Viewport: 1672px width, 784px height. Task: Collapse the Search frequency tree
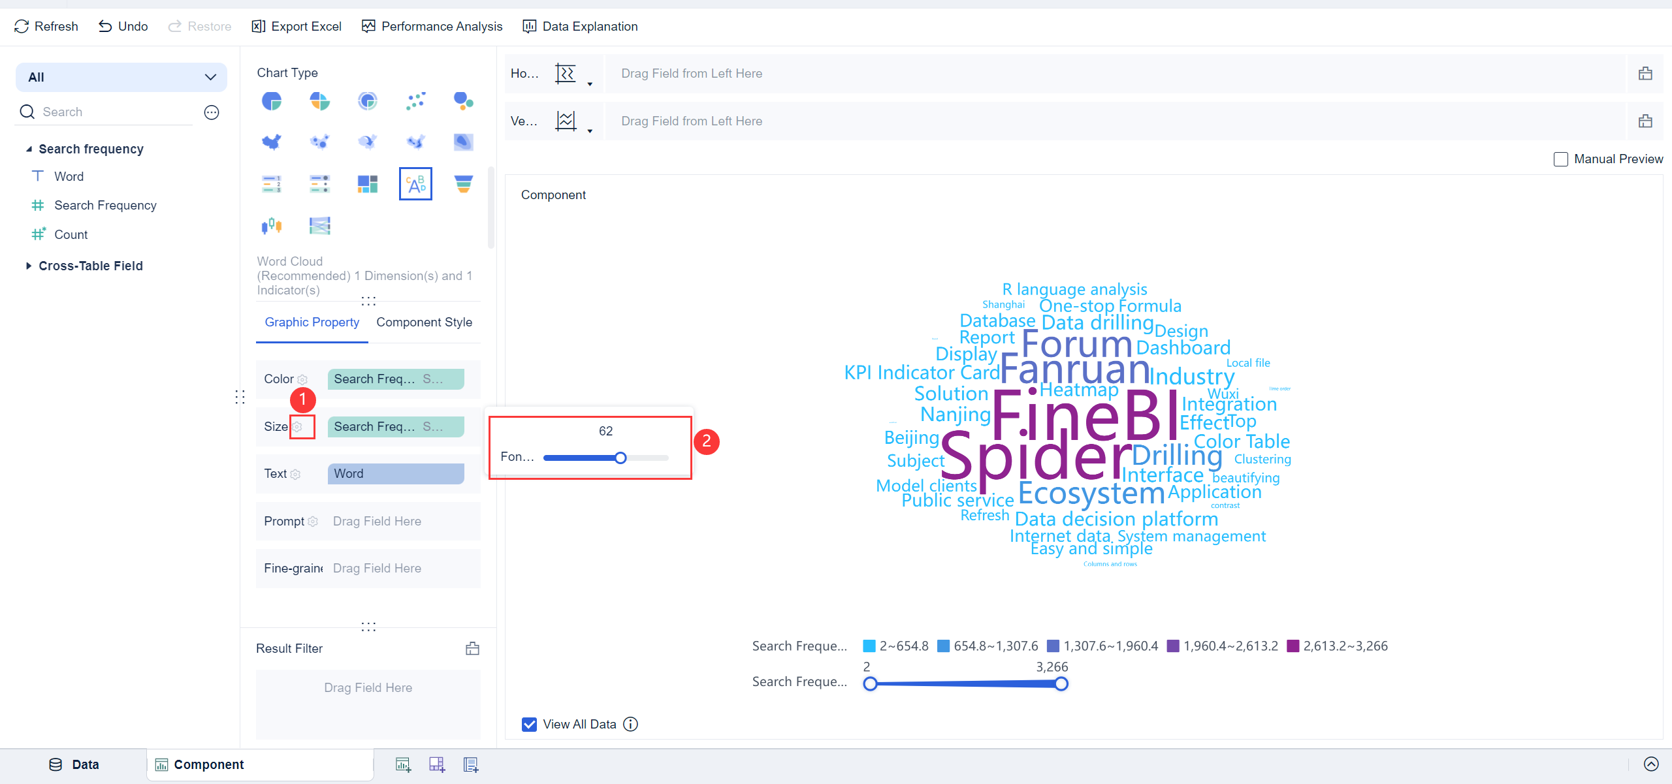pyautogui.click(x=29, y=148)
